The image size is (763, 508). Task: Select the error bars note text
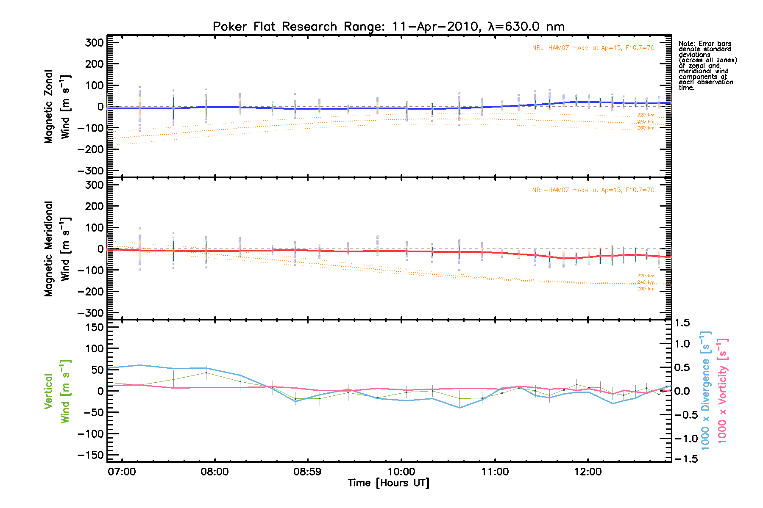click(x=707, y=66)
